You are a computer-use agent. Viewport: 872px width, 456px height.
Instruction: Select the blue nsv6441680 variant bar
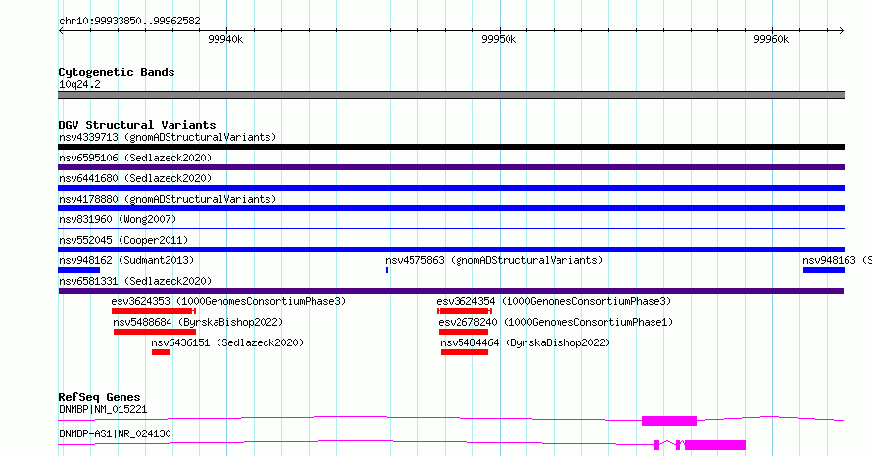coord(451,188)
